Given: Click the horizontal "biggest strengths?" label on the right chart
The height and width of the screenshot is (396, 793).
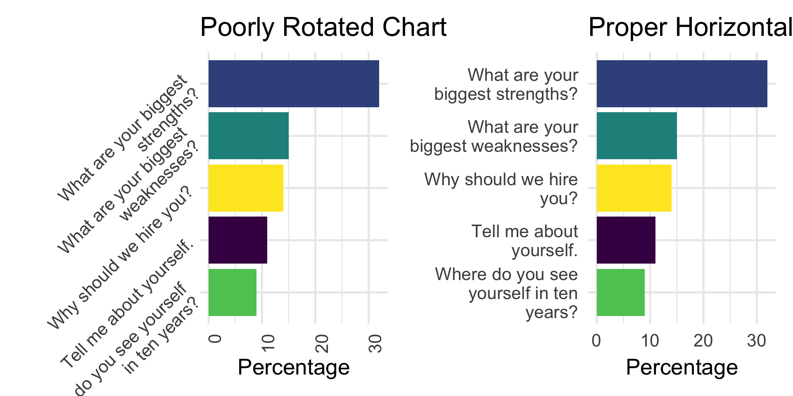Looking at the screenshot, I should 506,94.
